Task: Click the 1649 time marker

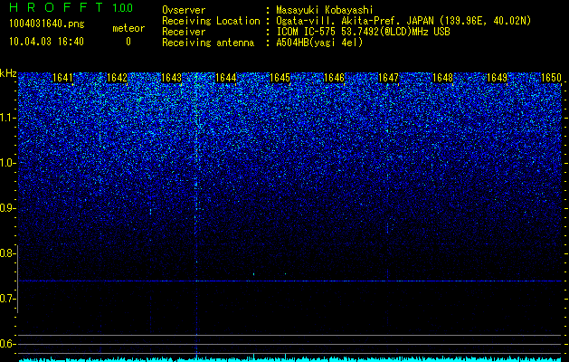Action: (497, 78)
